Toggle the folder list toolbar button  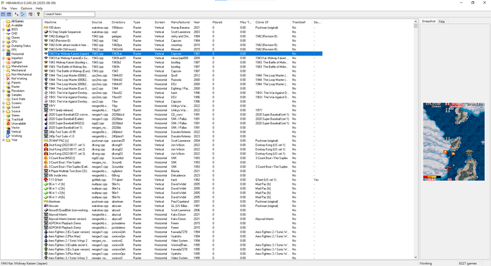click(x=3, y=14)
